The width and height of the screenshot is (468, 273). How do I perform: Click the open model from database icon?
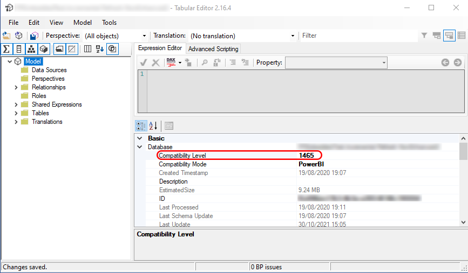[x=18, y=36]
